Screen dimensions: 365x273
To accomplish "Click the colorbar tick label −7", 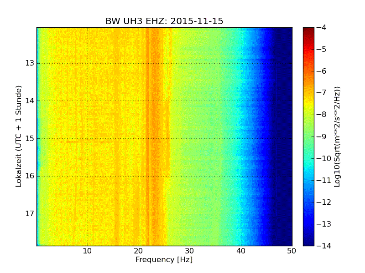I will (322, 93).
